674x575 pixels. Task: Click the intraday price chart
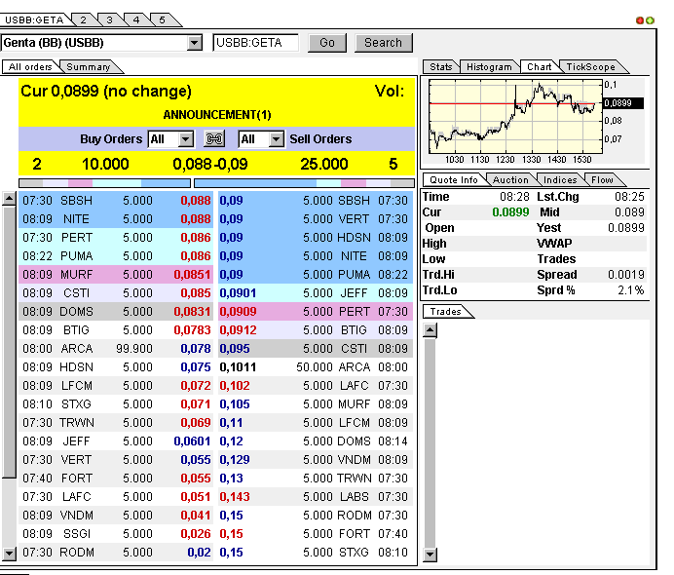515,117
